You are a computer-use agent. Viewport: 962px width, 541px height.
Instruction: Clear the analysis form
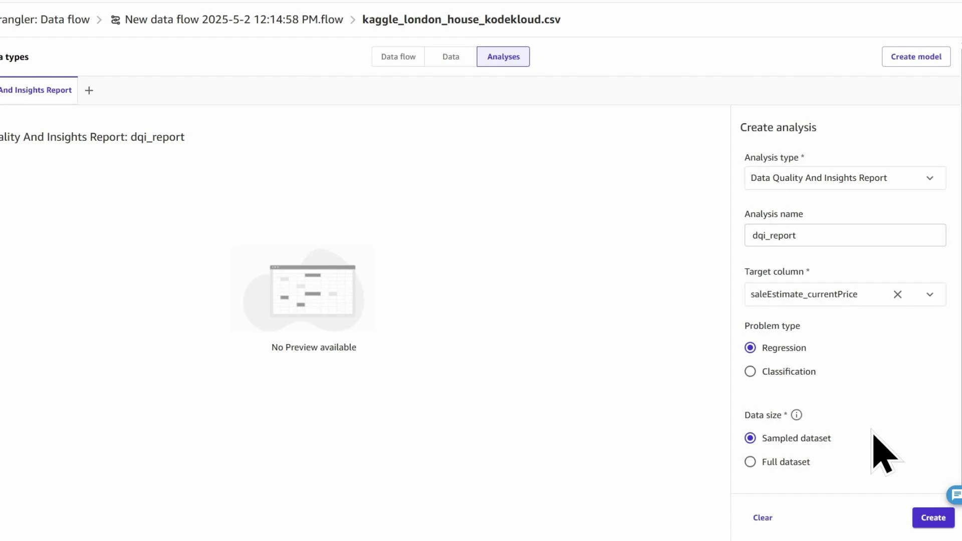[763, 517]
